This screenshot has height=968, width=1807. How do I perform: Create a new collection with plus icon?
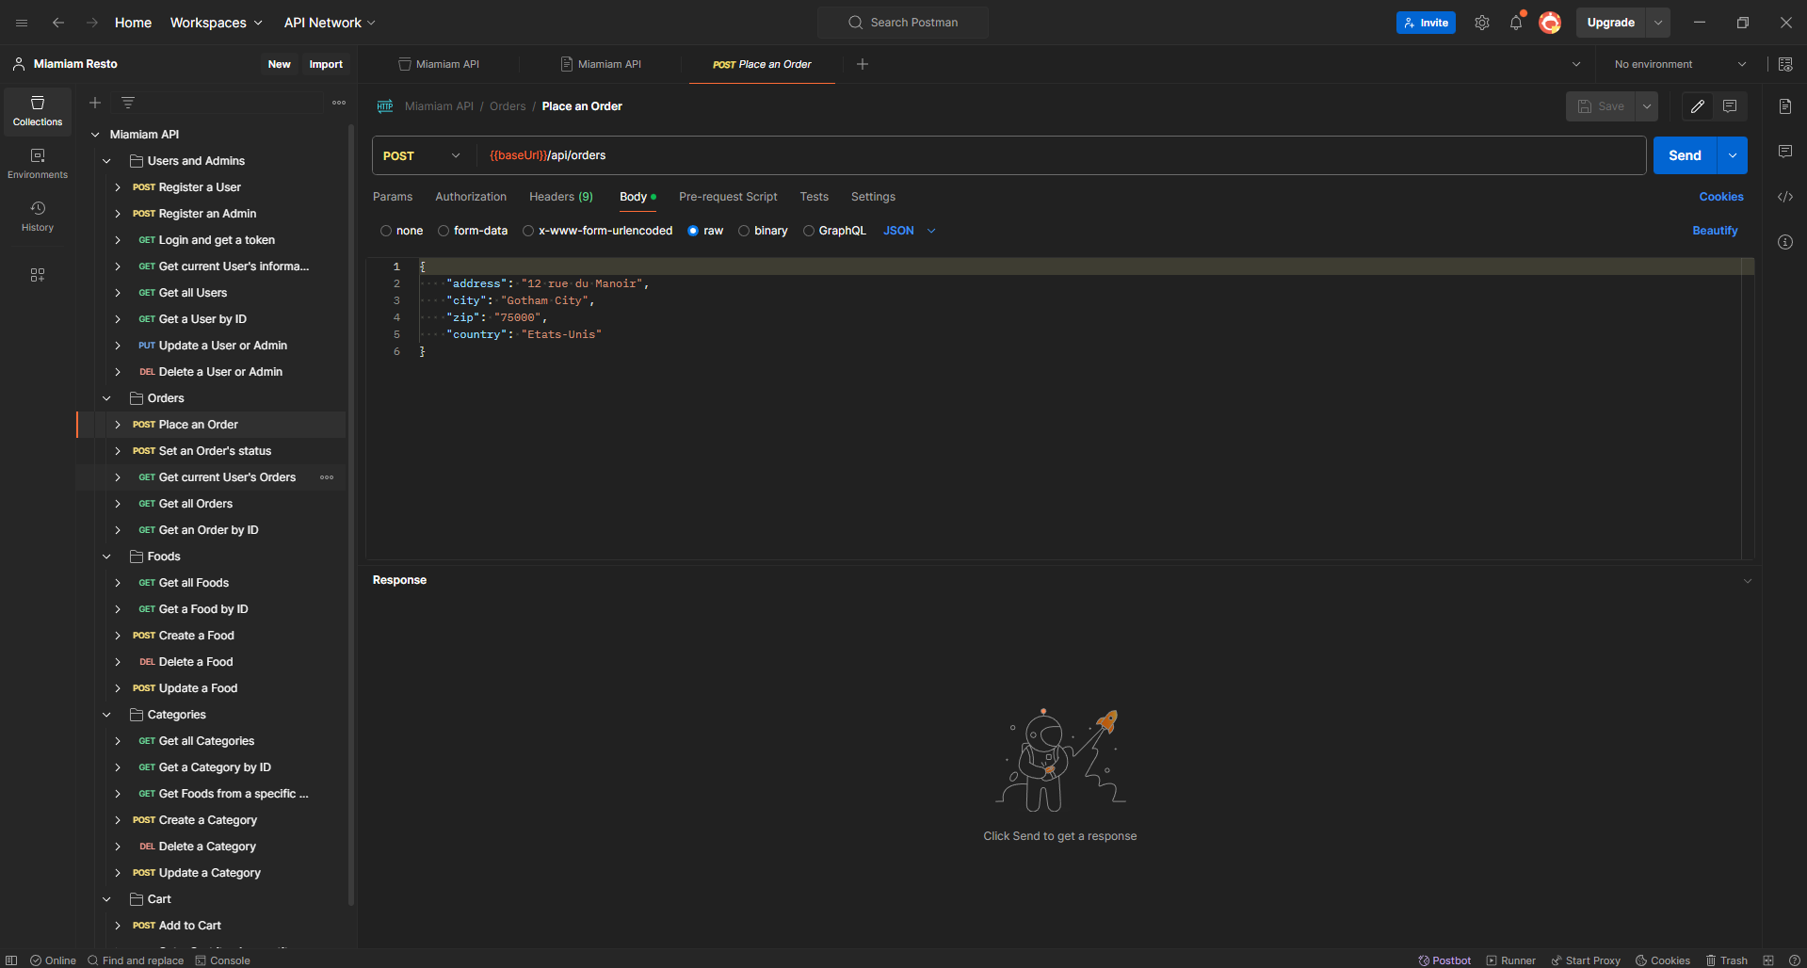[95, 103]
